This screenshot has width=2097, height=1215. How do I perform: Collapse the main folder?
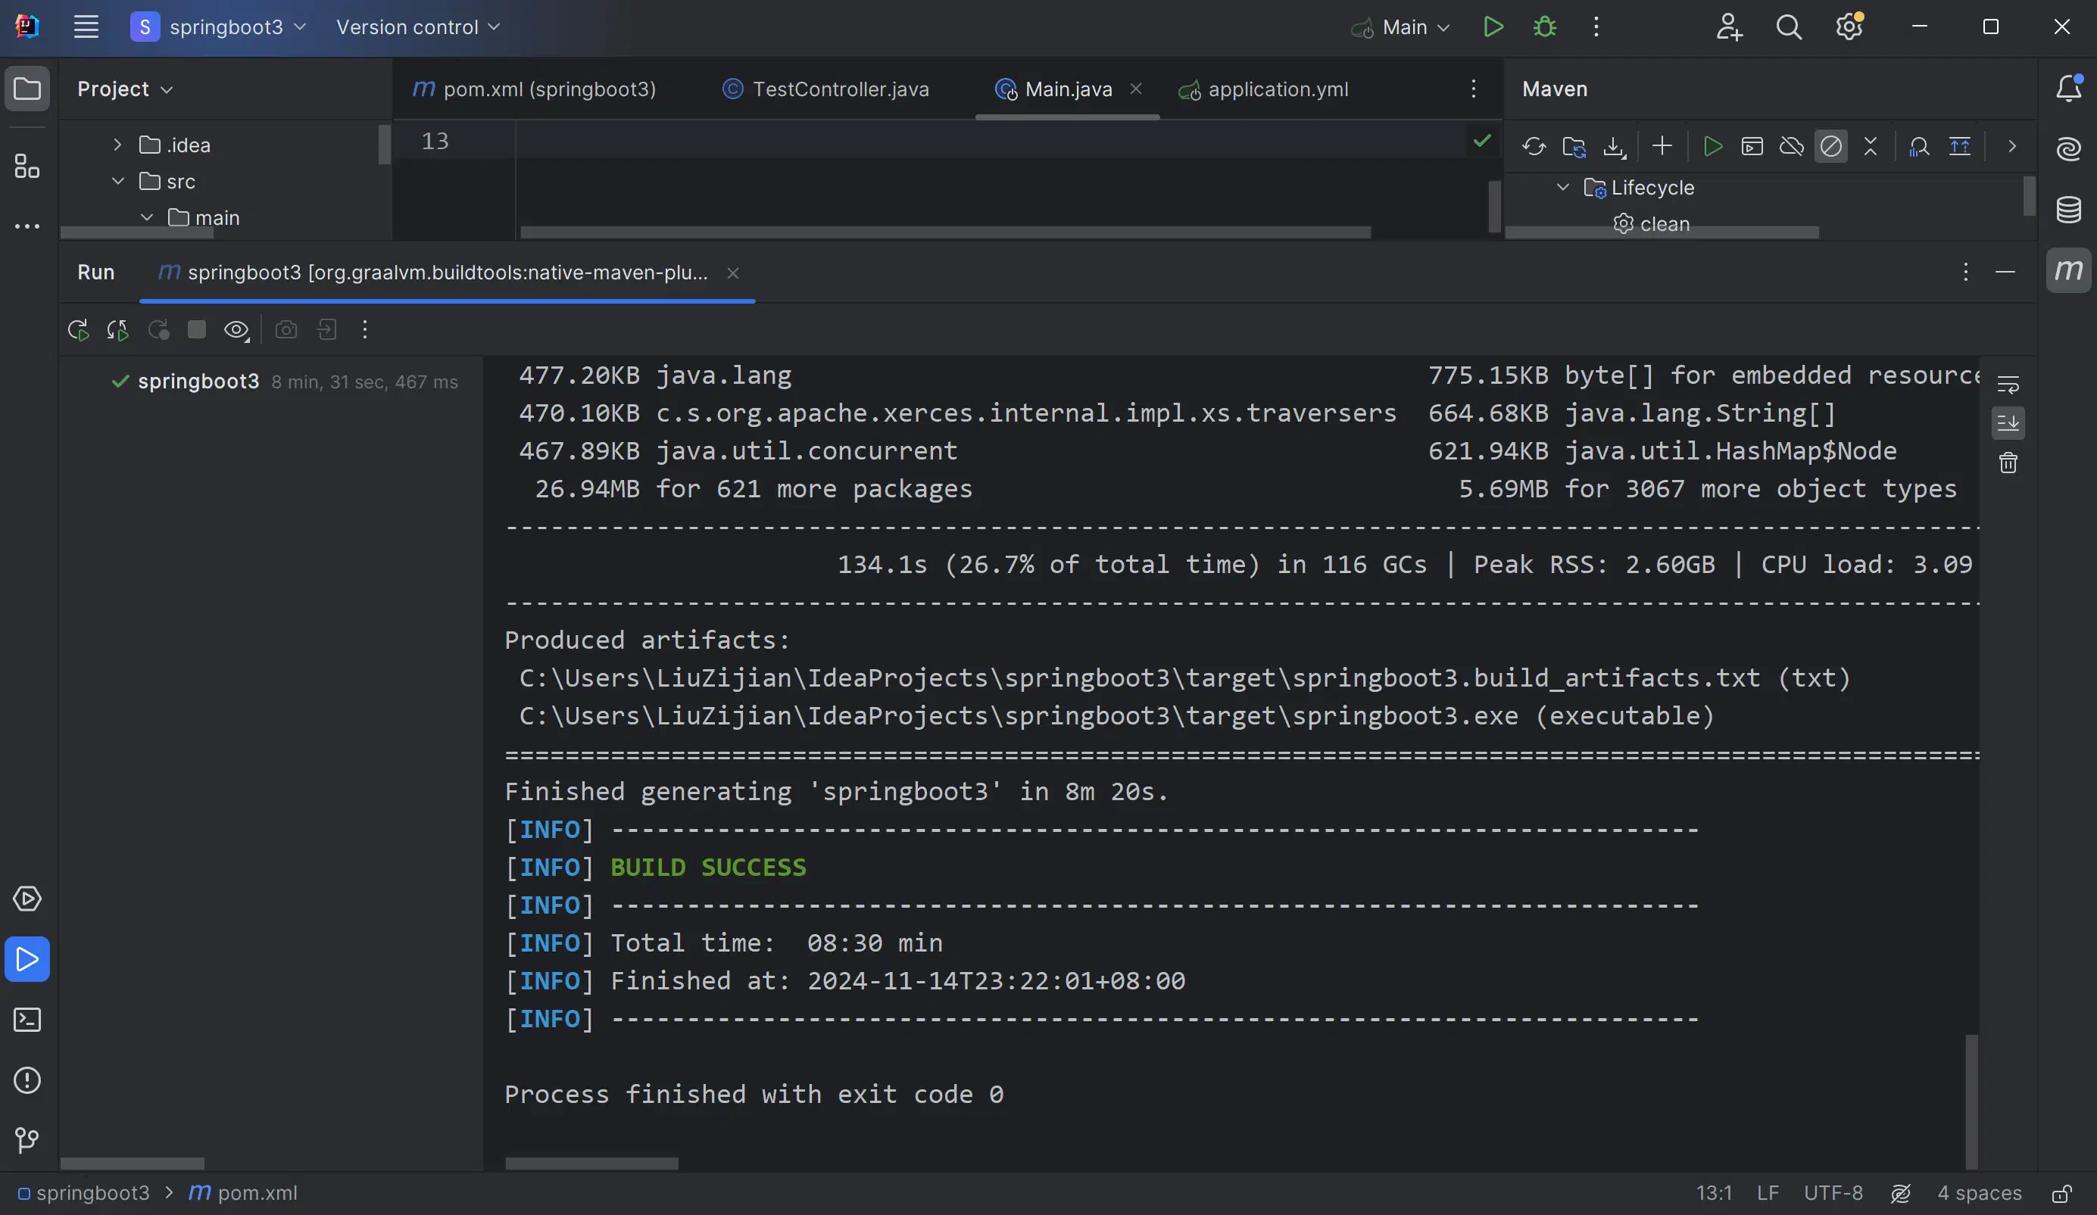coord(146,217)
